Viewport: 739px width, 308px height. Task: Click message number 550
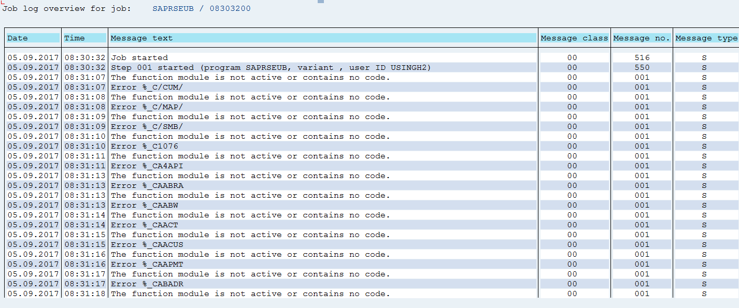(642, 67)
